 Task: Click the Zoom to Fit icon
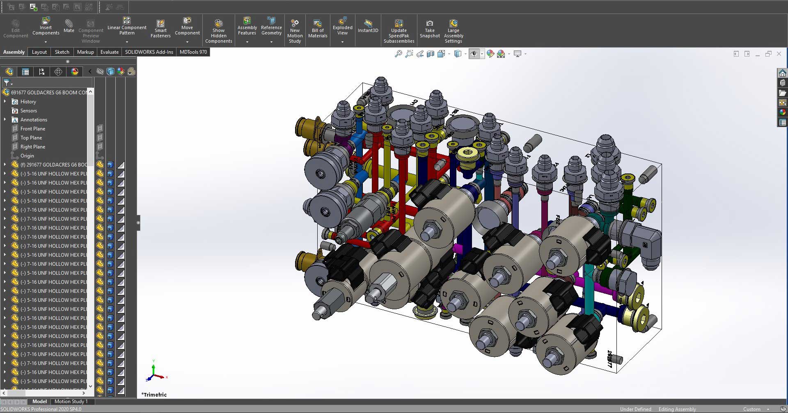click(x=398, y=54)
